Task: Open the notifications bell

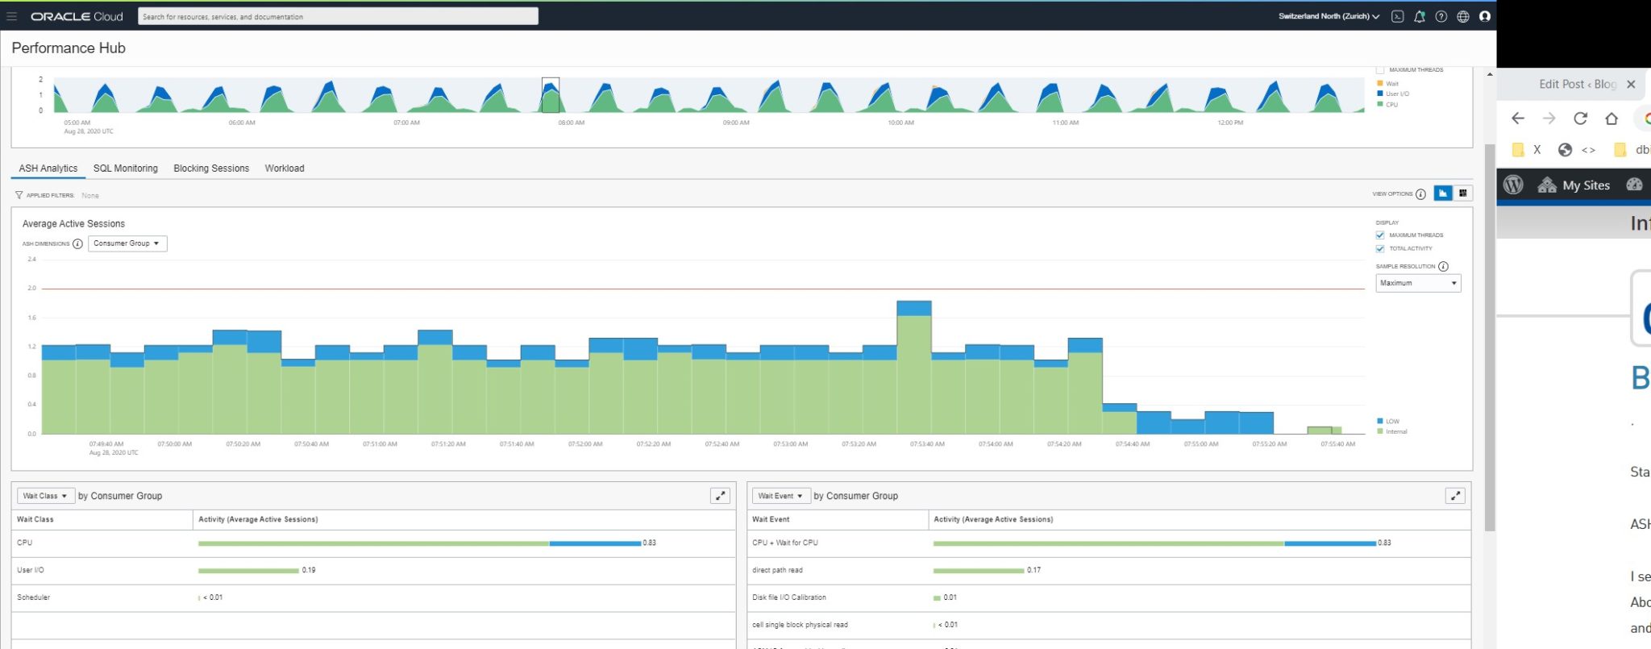Action: click(1420, 16)
